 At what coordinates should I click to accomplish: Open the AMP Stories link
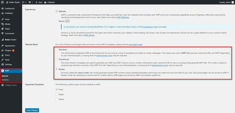(x=89, y=35)
